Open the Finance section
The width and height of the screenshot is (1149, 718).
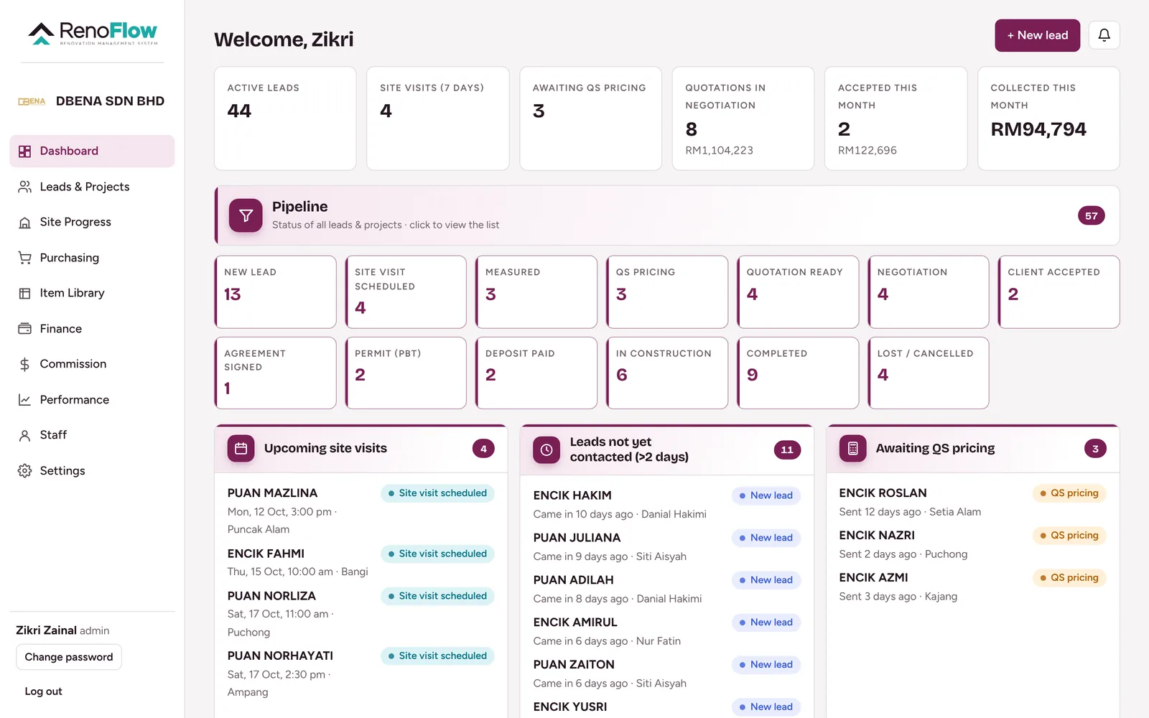[92, 329]
